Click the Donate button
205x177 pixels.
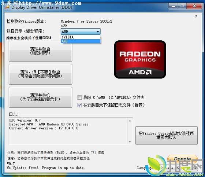(x=182, y=159)
